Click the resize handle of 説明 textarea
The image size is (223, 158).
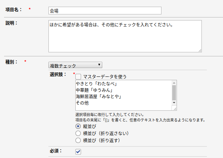(200, 51)
